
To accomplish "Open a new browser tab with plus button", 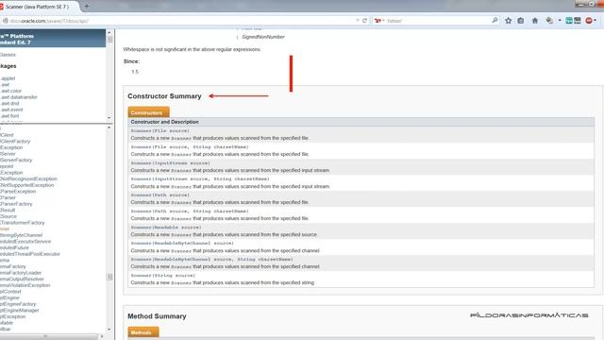I will [86, 7].
